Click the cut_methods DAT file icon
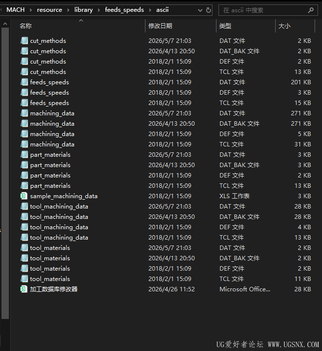Image resolution: width=322 pixels, height=351 pixels. point(24,40)
